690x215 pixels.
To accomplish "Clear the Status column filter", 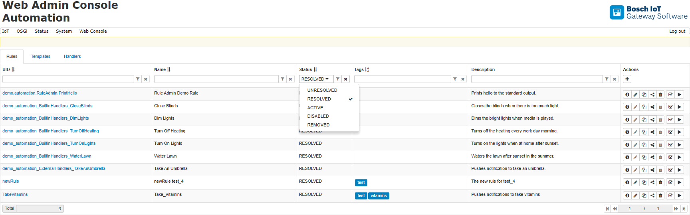I will [x=345, y=79].
